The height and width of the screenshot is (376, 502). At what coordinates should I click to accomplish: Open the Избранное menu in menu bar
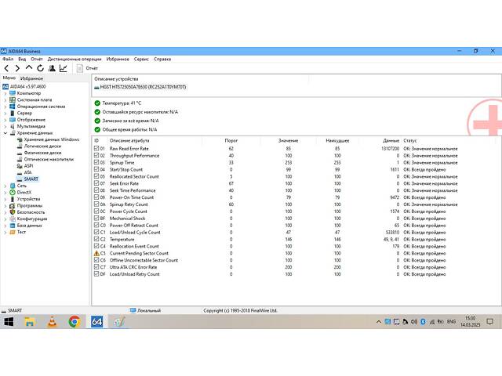(118, 60)
